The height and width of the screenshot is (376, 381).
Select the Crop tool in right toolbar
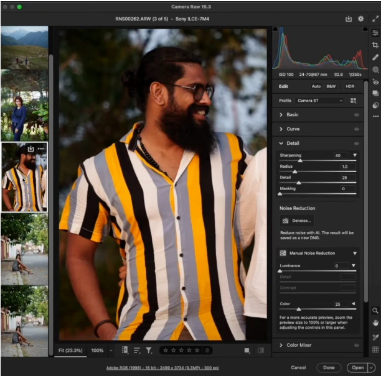point(375,45)
